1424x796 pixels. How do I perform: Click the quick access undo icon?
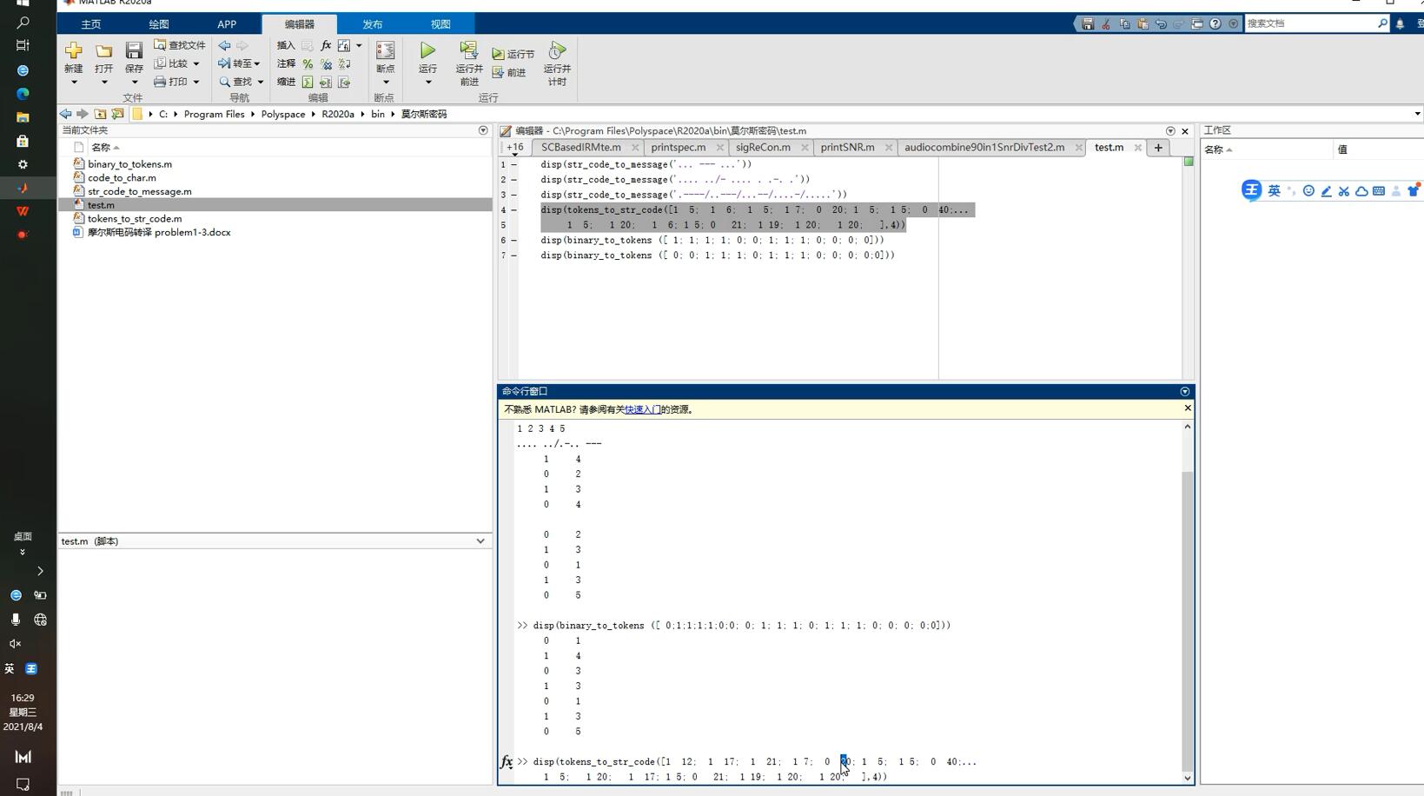[x=1161, y=24]
